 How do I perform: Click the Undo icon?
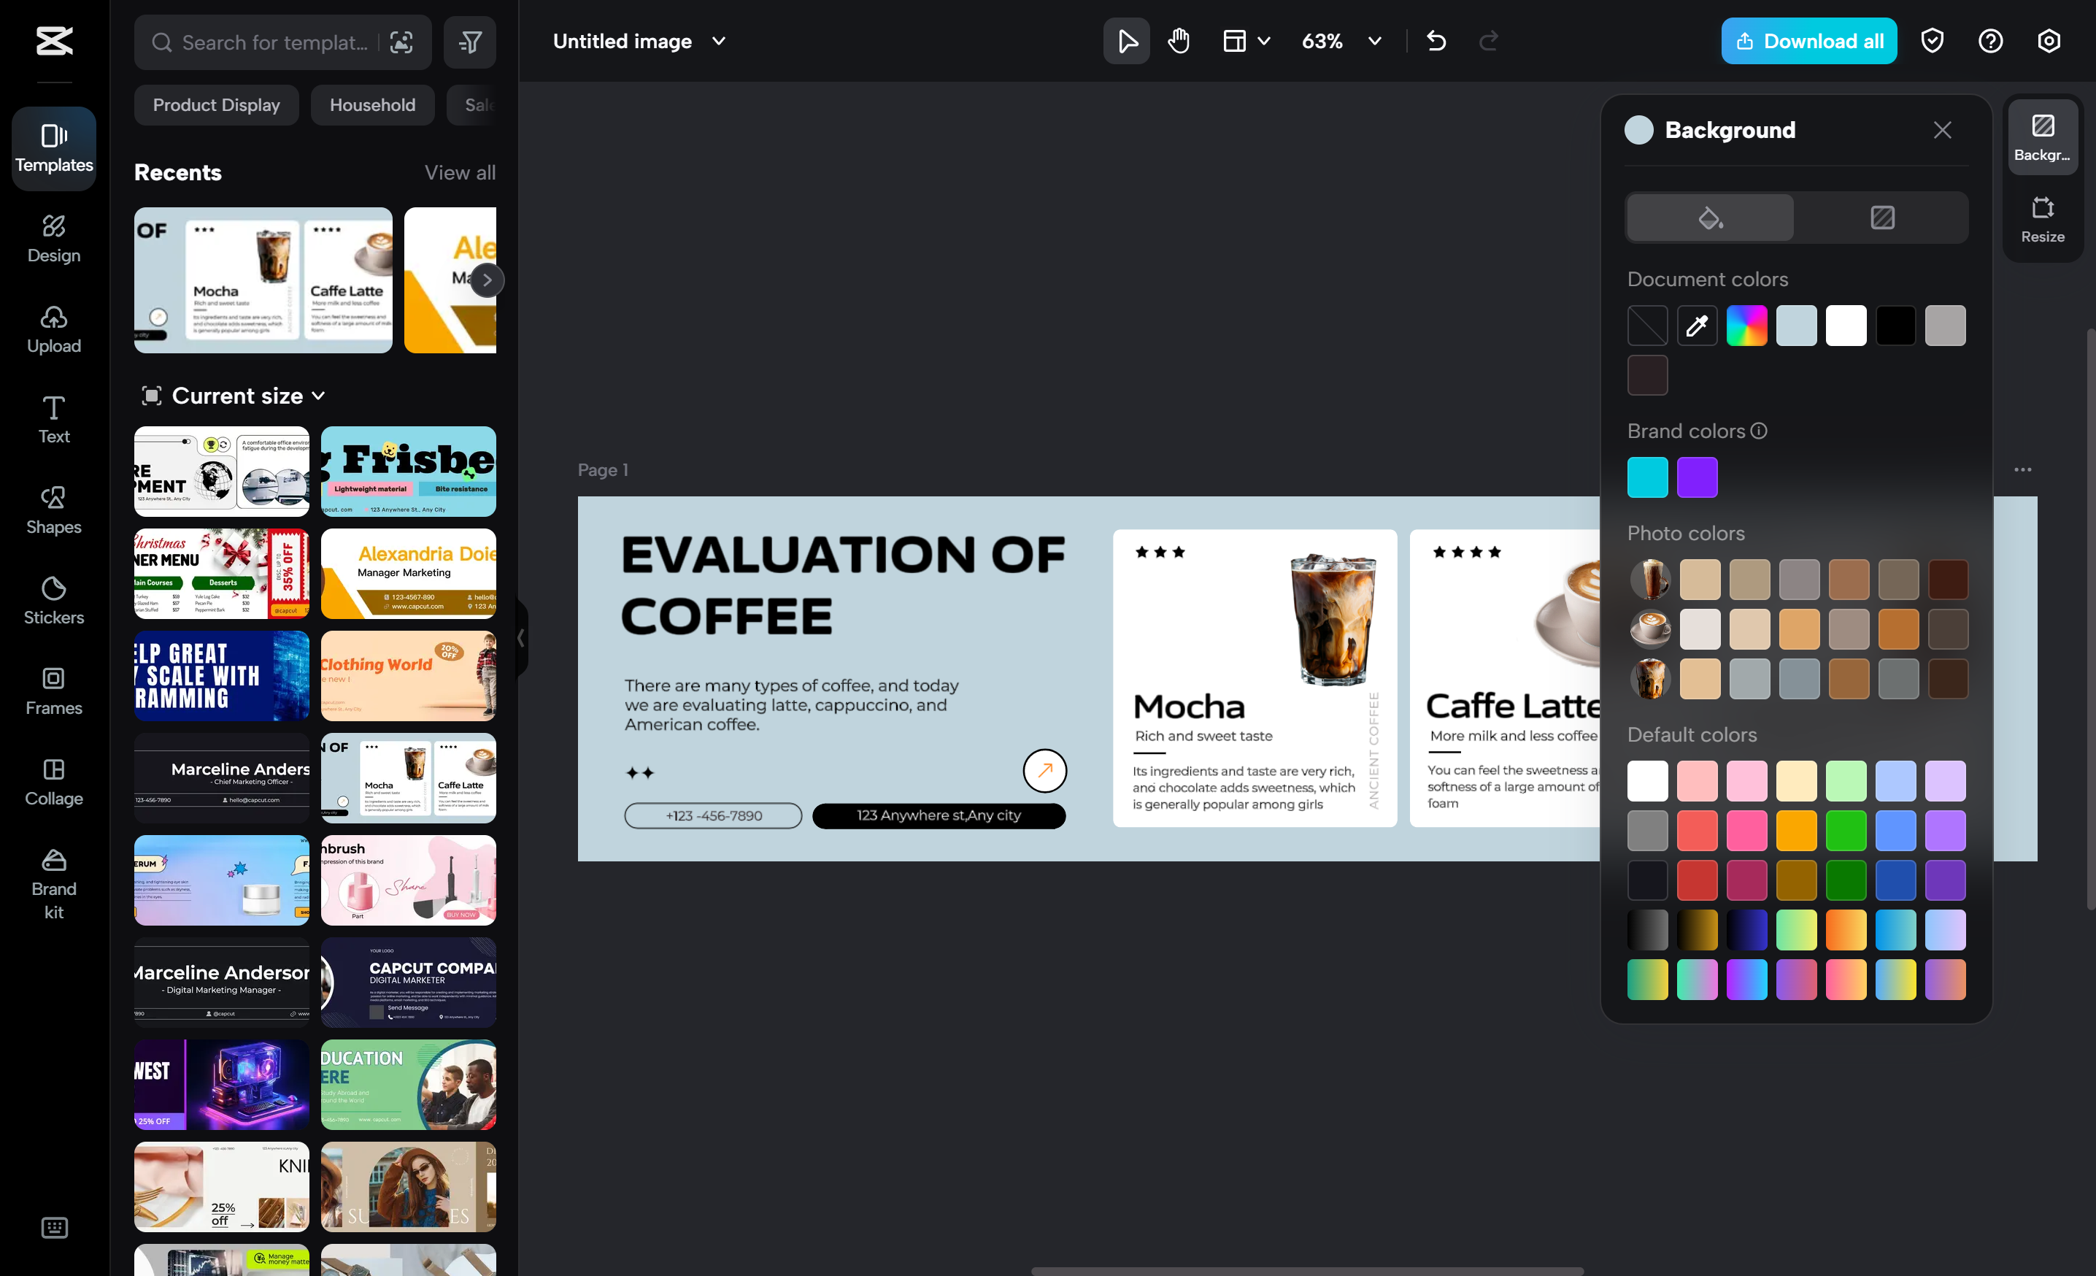1437,40
